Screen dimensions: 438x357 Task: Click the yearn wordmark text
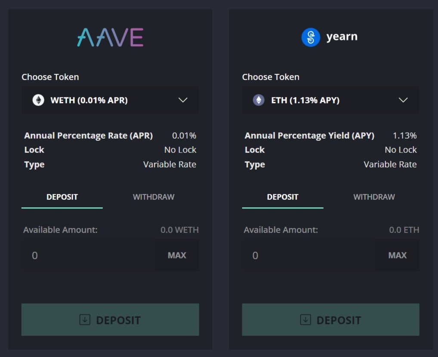342,37
